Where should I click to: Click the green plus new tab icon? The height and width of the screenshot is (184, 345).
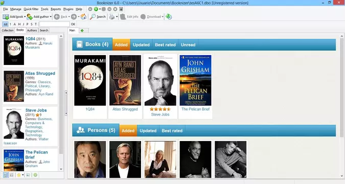pos(82,31)
